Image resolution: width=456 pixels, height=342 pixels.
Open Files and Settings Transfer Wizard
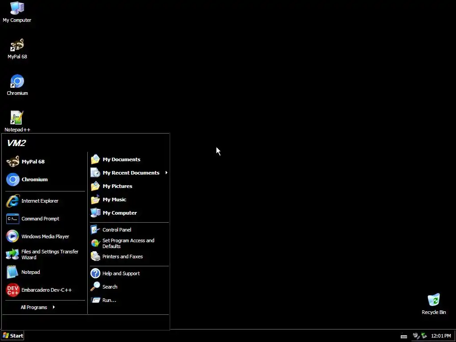(45, 254)
